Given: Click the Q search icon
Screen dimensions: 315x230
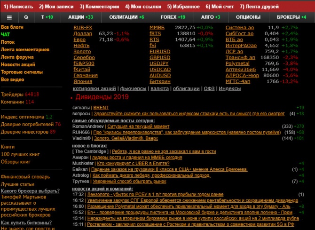Looking at the screenshot, I should click(x=26, y=17).
